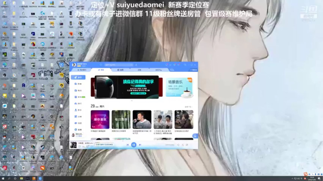Open the now-playing album art thumbnail
This screenshot has width=323, height=181.
pyautogui.click(x=73, y=145)
